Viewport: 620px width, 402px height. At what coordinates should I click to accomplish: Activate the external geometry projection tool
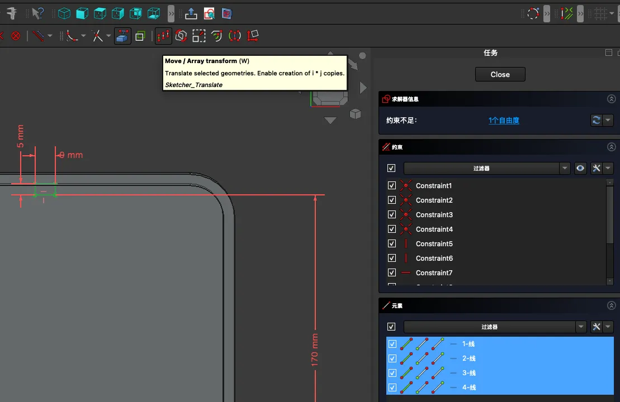pos(122,36)
